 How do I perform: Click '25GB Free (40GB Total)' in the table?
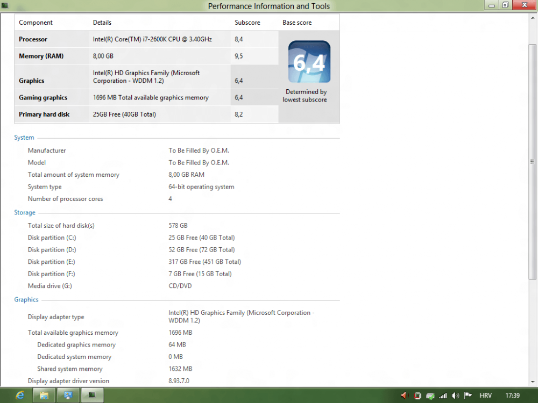click(x=124, y=114)
